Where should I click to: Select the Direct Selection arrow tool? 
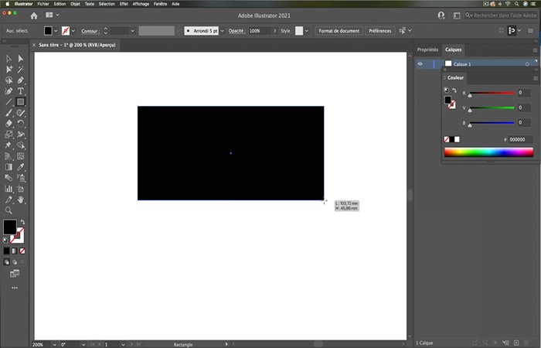(21, 59)
